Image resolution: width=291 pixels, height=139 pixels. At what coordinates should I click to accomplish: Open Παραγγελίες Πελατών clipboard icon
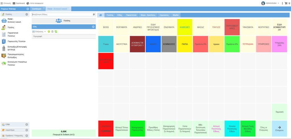tap(4, 41)
